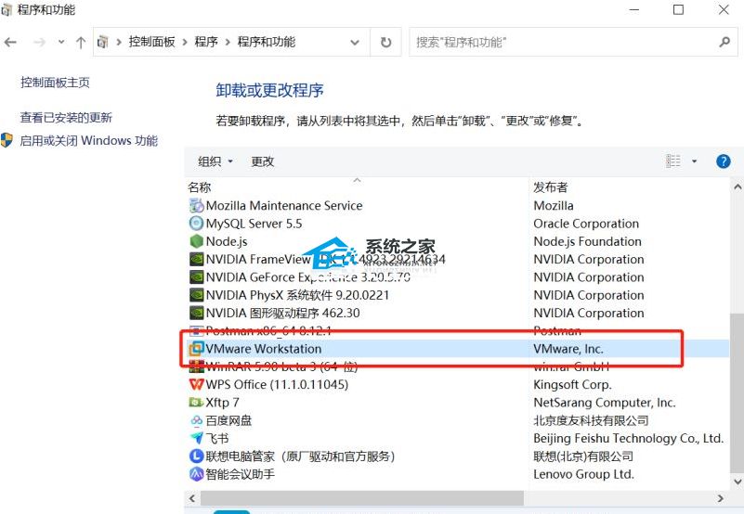The width and height of the screenshot is (744, 514).
Task: Click the vertical scrollbar thumb
Action: [737, 392]
